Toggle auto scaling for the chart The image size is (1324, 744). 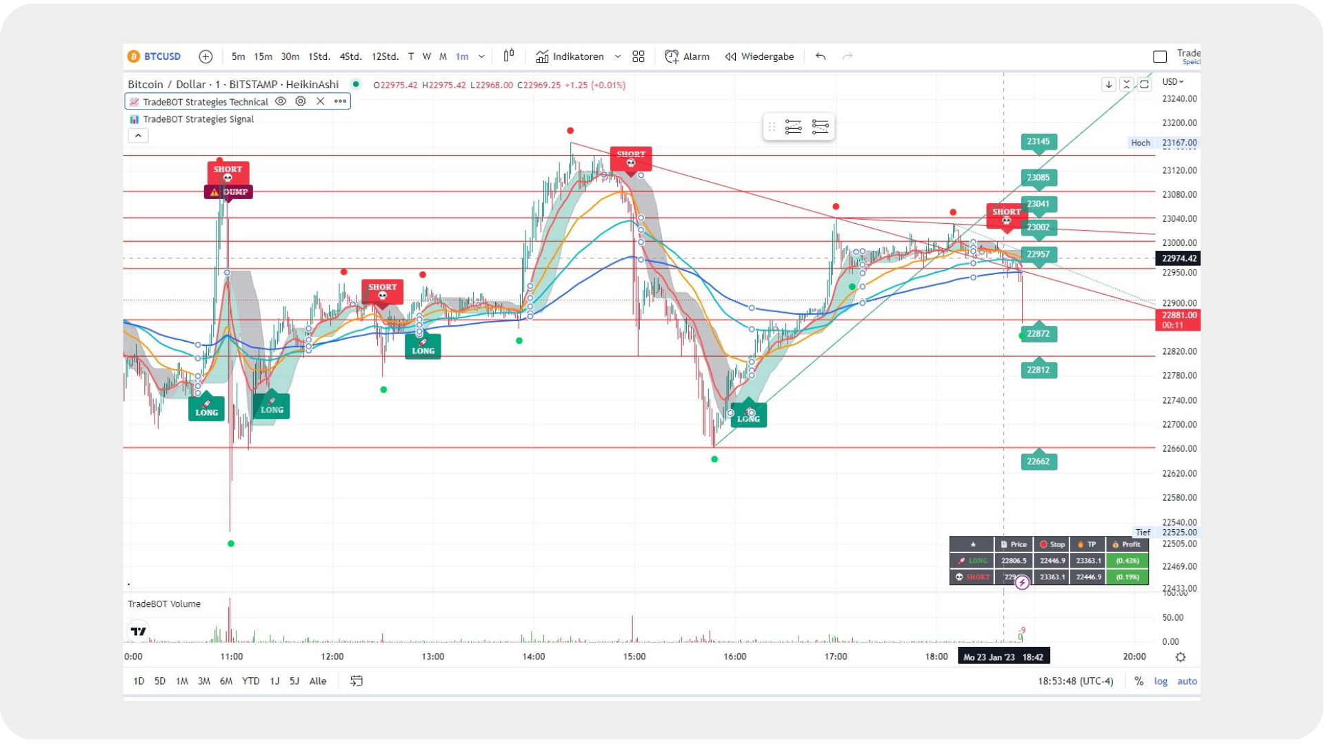pos(1187,681)
